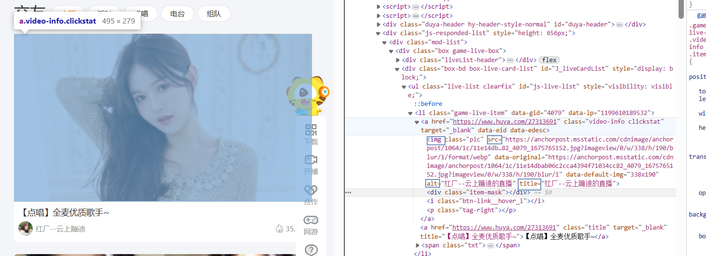Image resolution: width=706 pixels, height=256 pixels.
Task: Click the ellipsis badge in the liveList-header row
Action: point(510,60)
